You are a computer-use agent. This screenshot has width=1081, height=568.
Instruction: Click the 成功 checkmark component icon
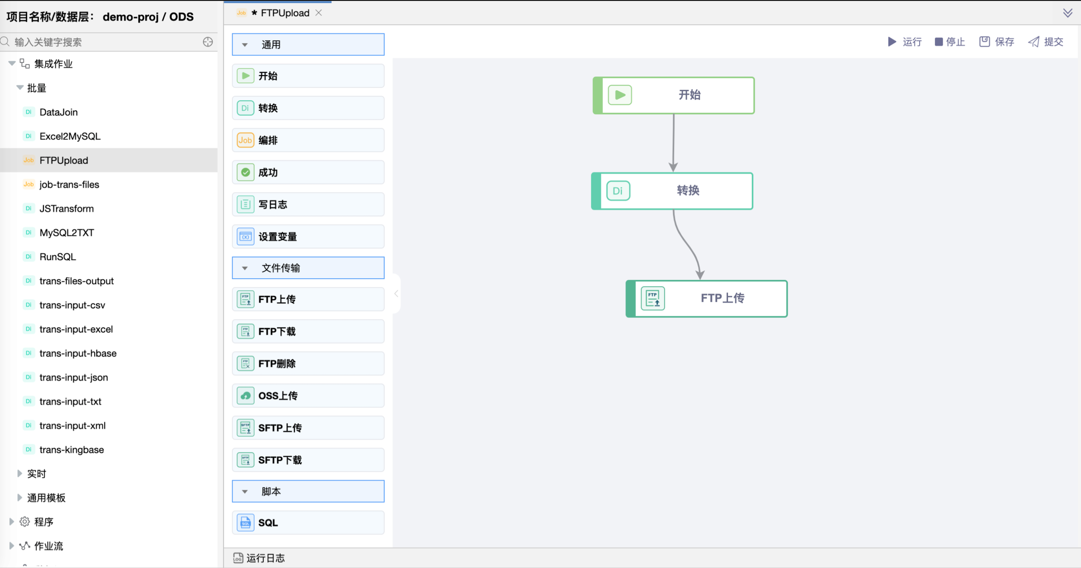(245, 172)
